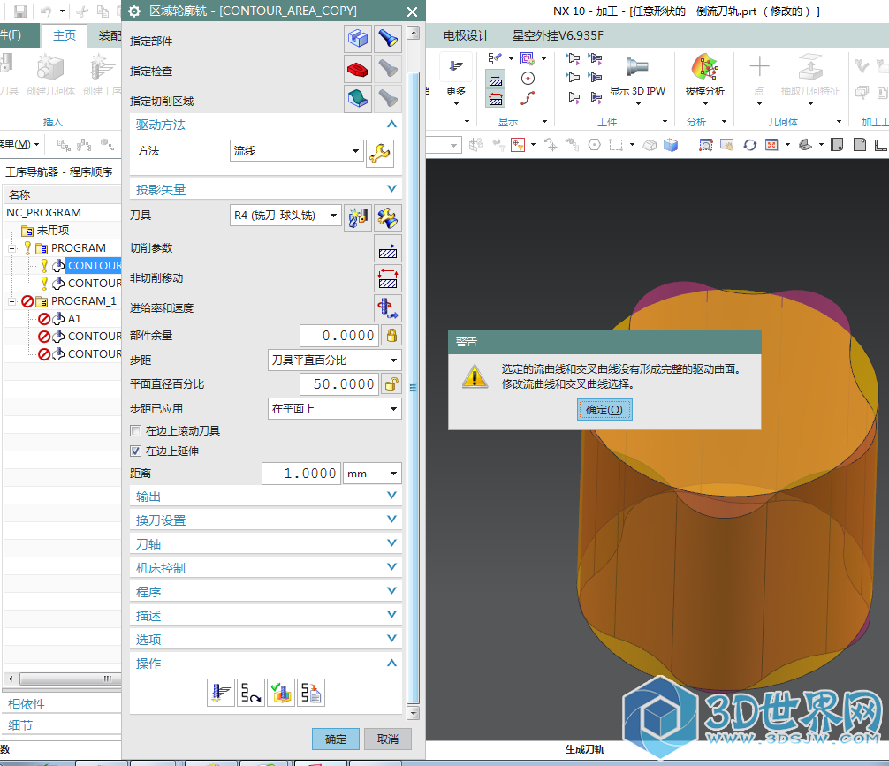The height and width of the screenshot is (766, 889).
Task: Expand the 换刀设置 section
Action: (x=265, y=520)
